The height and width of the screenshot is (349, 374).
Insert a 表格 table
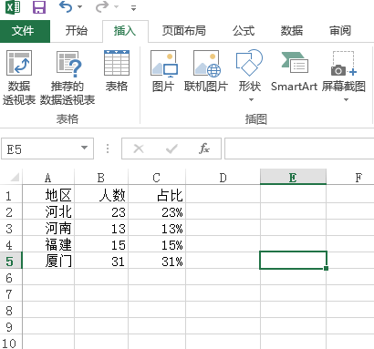click(x=117, y=71)
